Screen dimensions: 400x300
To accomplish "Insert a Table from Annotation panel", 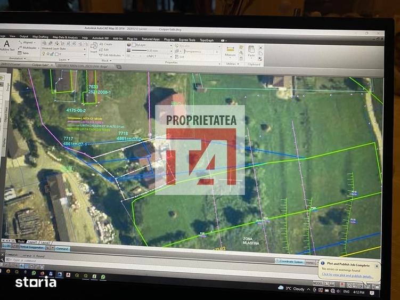I will click(x=23, y=53).
